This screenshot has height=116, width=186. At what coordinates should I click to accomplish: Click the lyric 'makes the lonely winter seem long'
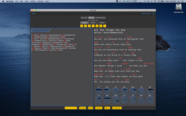112,44
